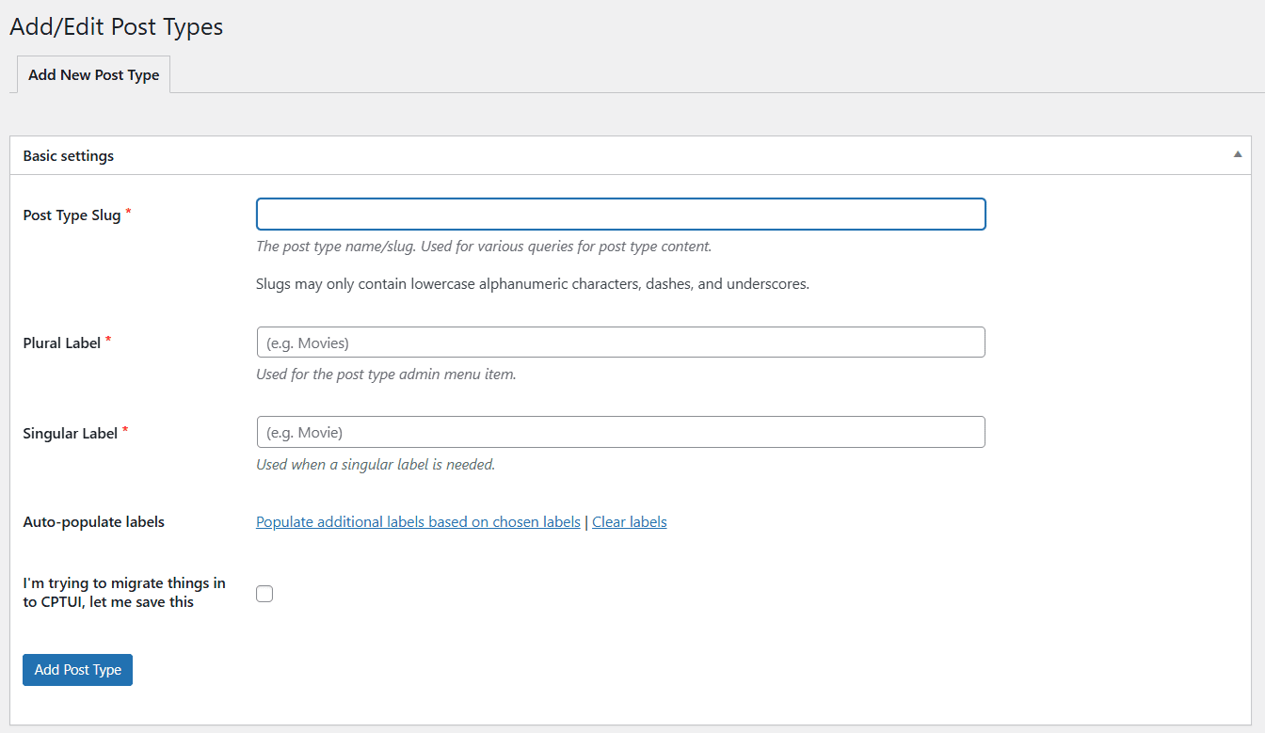
Task: Click the Post Type Slug field label
Action: click(x=71, y=215)
